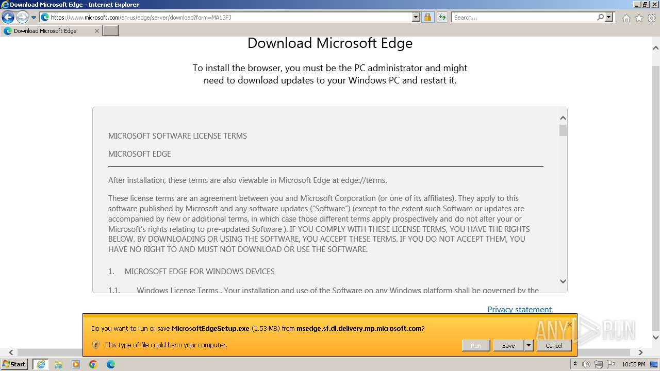Launch media player taskbar icon
Screen dimensions: 660x371
[x=76, y=364]
